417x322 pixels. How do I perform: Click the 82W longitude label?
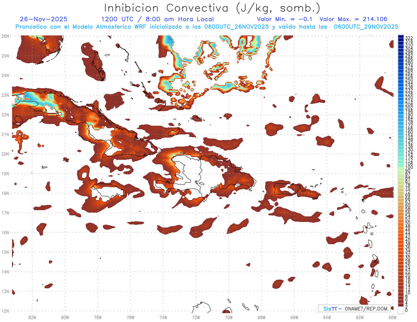coord(32,317)
